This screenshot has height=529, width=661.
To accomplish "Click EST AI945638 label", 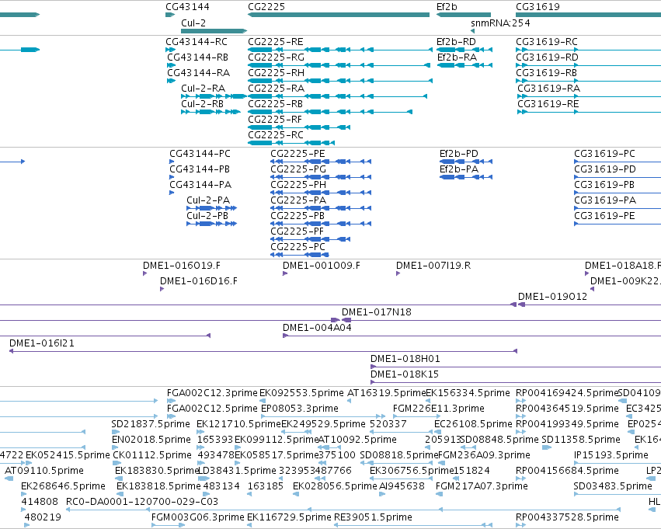I will pos(402,487).
